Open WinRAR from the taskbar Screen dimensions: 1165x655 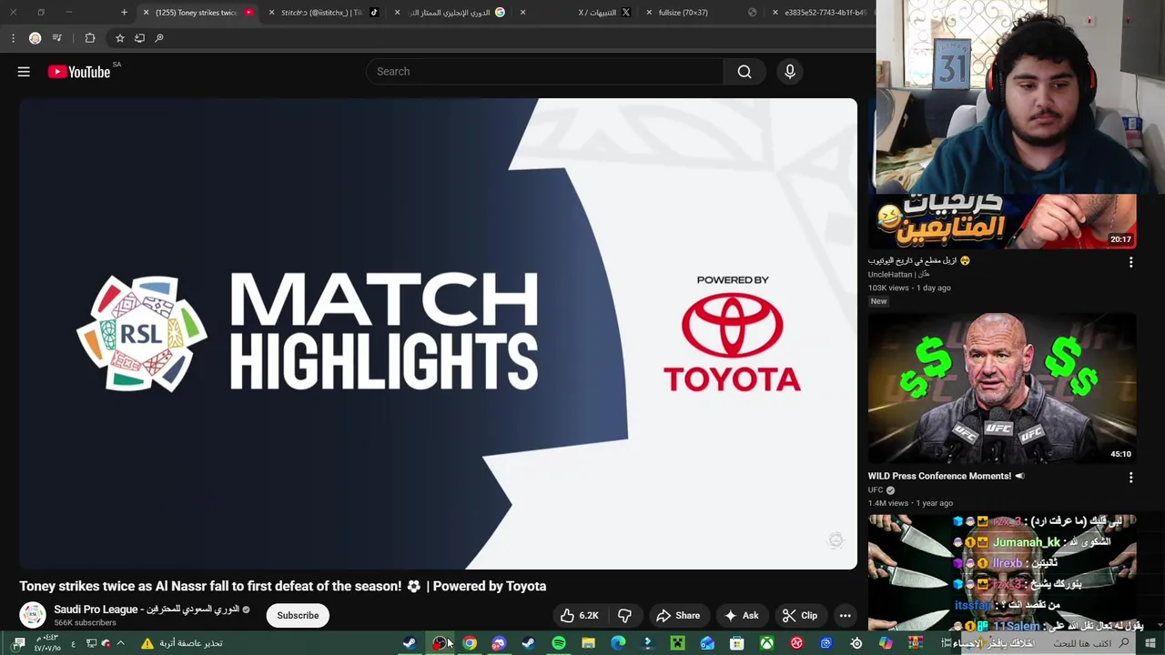(x=916, y=643)
